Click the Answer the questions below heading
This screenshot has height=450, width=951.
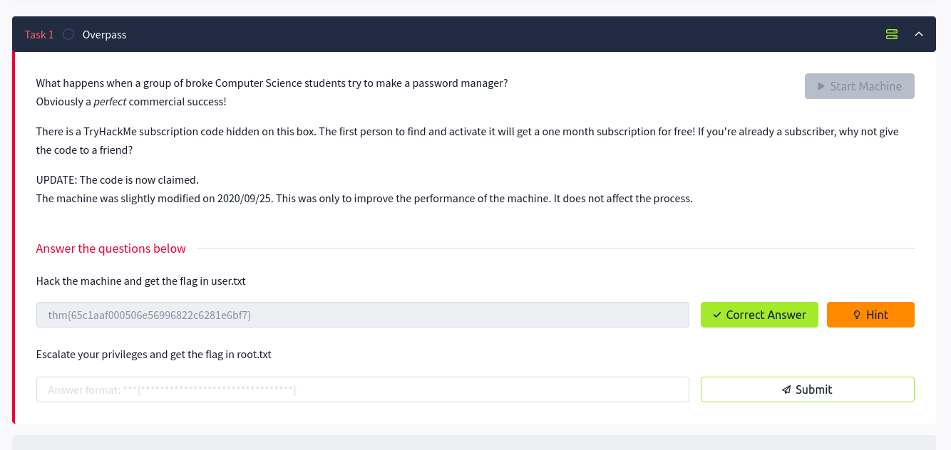(x=110, y=248)
